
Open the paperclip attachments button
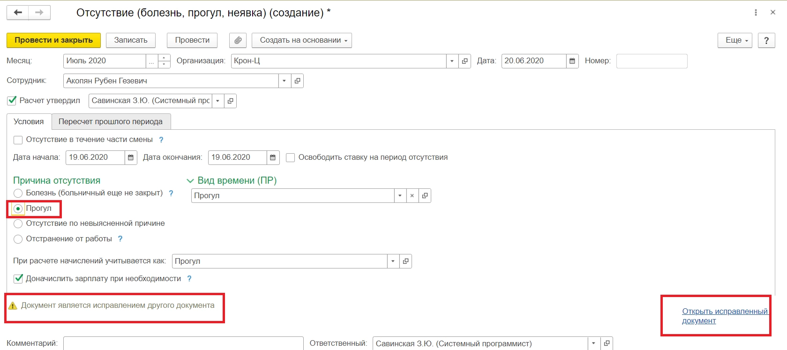click(x=238, y=40)
